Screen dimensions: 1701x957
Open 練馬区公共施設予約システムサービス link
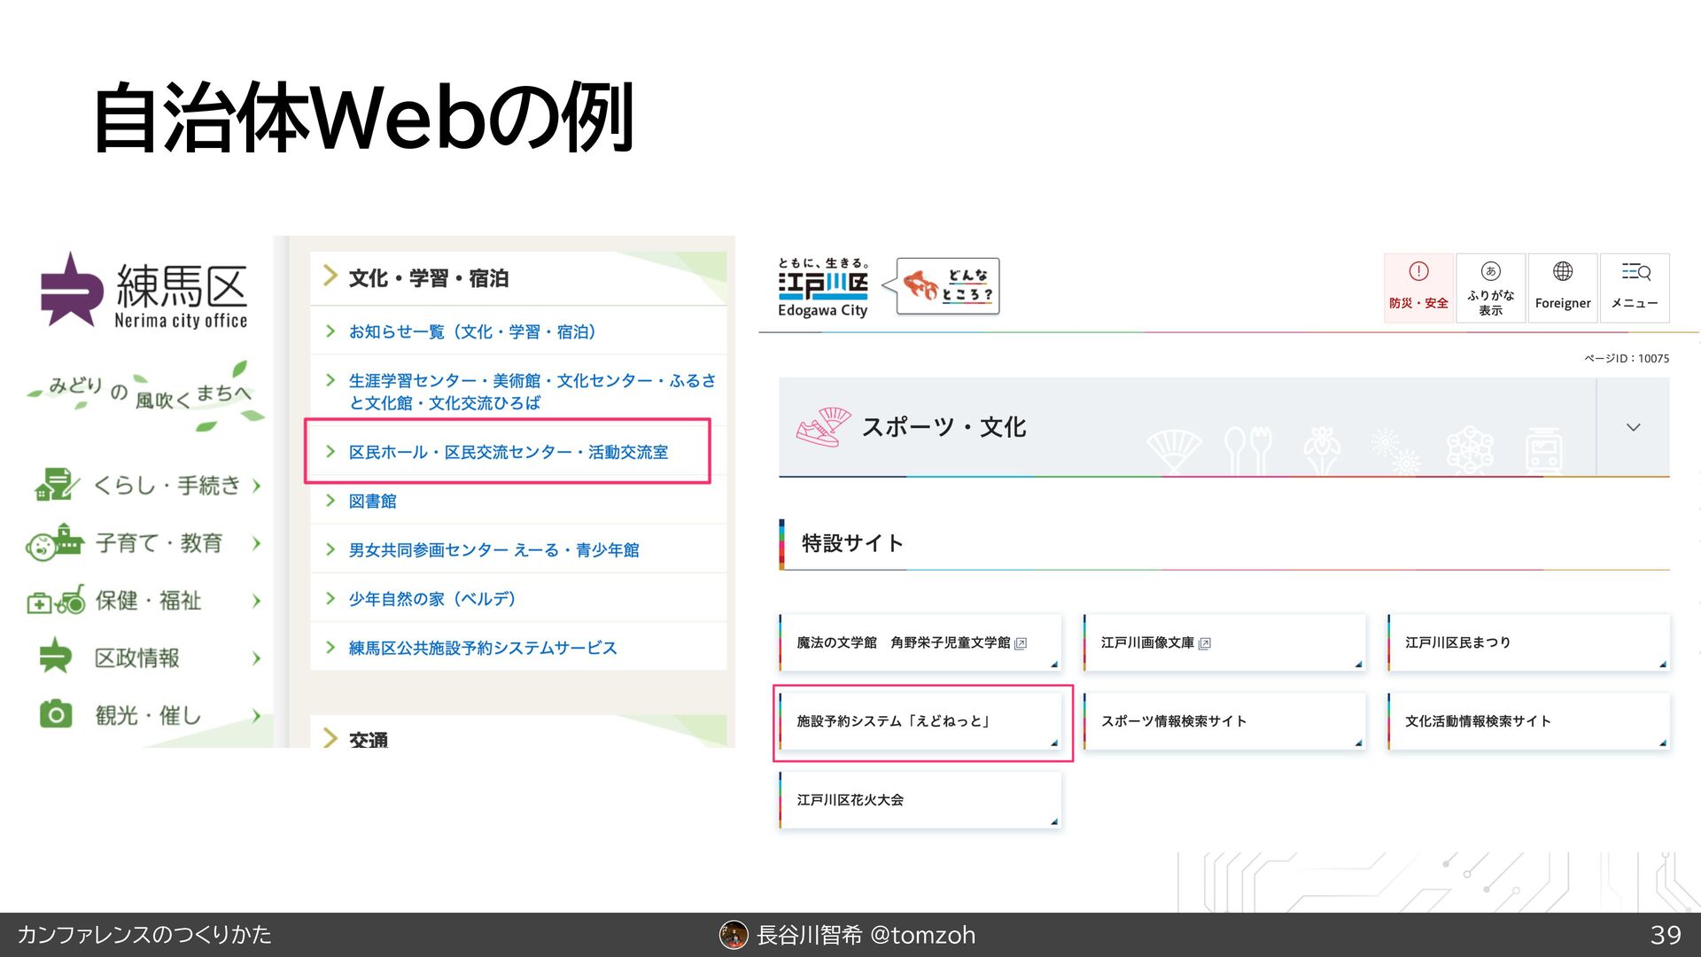[482, 648]
